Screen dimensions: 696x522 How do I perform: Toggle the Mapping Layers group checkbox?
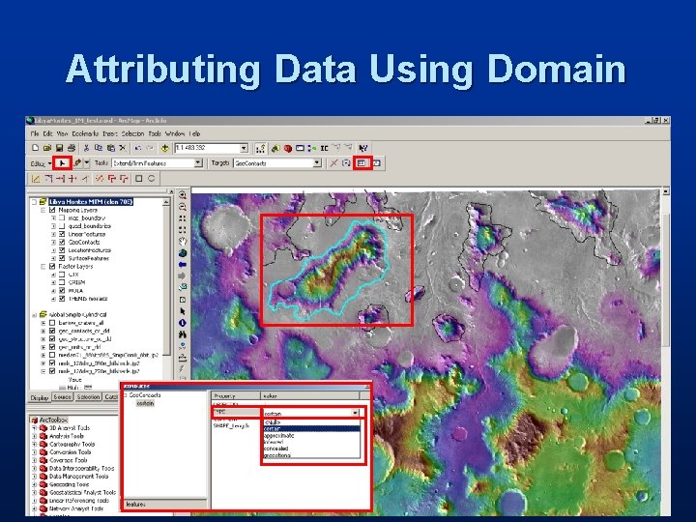pyautogui.click(x=52, y=210)
